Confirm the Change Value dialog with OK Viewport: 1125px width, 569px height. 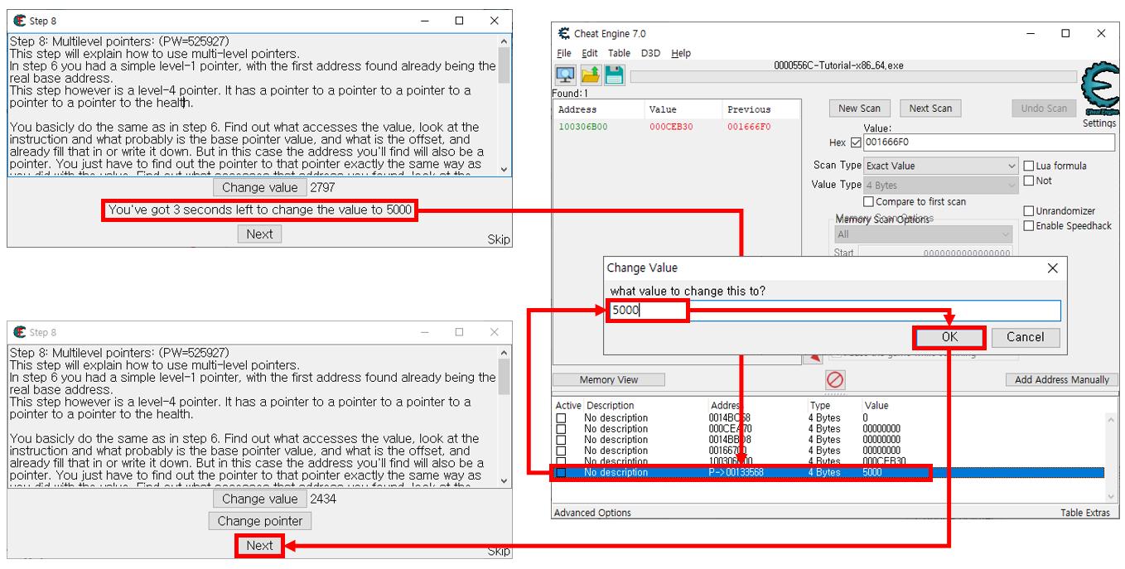(x=949, y=337)
